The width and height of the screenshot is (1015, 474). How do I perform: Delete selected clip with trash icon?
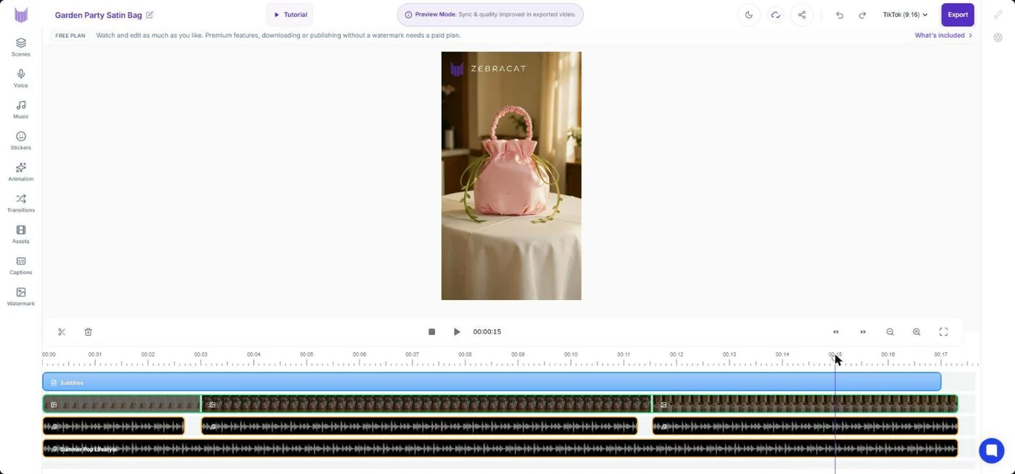click(x=88, y=332)
